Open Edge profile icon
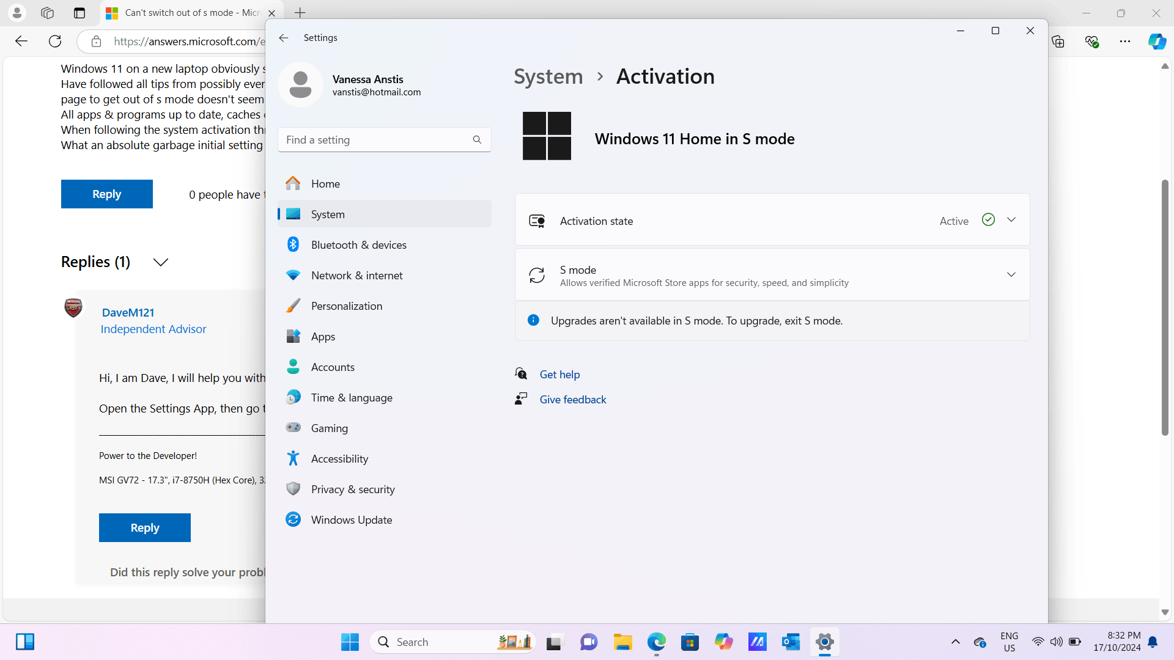Viewport: 1174px width, 660px height. tap(17, 12)
